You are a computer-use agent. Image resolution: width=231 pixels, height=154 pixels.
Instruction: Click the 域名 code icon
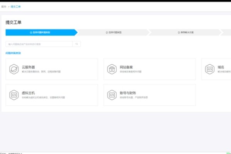pyautogui.click(x=210, y=69)
